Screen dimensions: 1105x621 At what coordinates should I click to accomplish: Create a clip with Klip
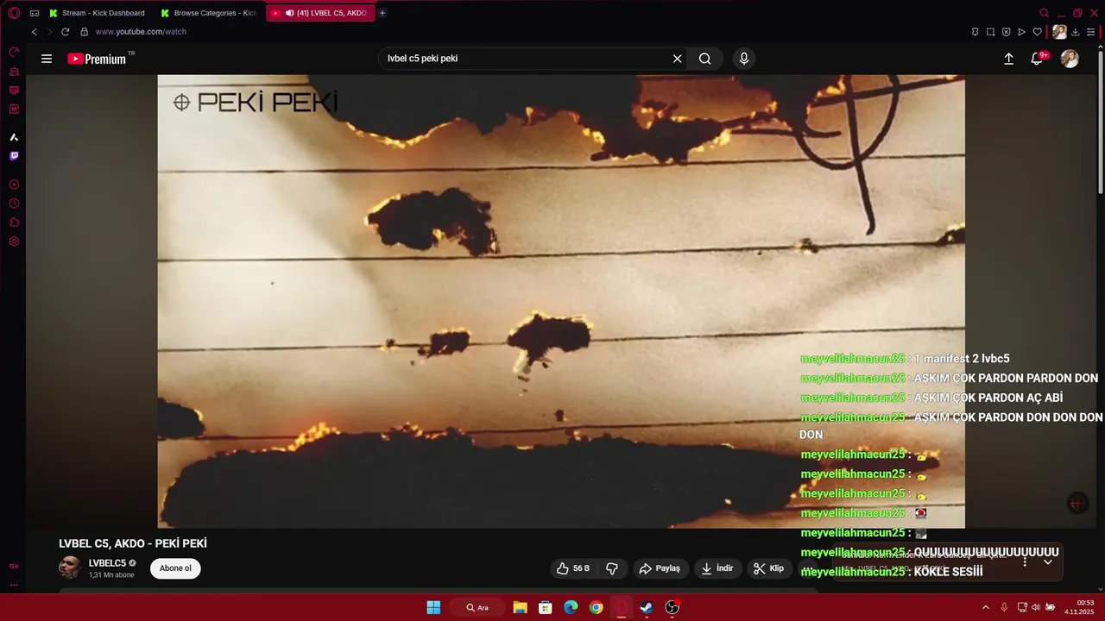coord(768,568)
